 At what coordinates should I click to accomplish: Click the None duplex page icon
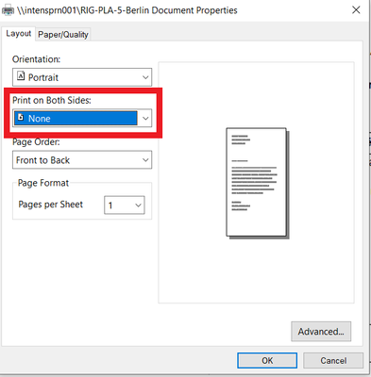[x=21, y=117]
